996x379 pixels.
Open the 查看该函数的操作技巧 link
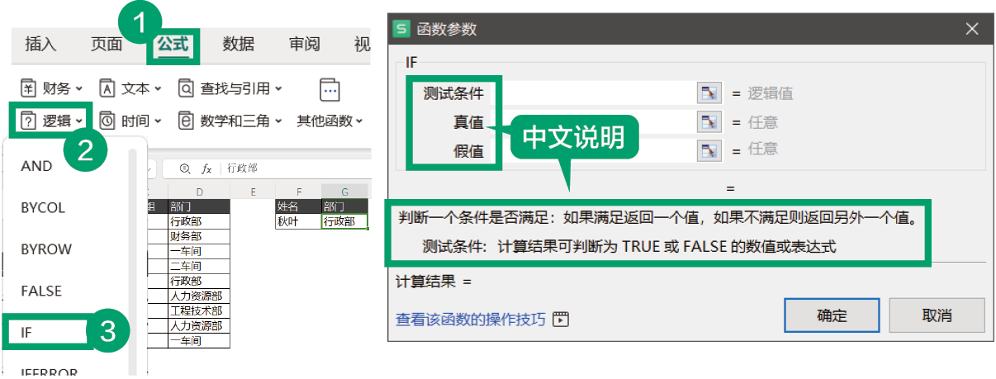click(471, 320)
